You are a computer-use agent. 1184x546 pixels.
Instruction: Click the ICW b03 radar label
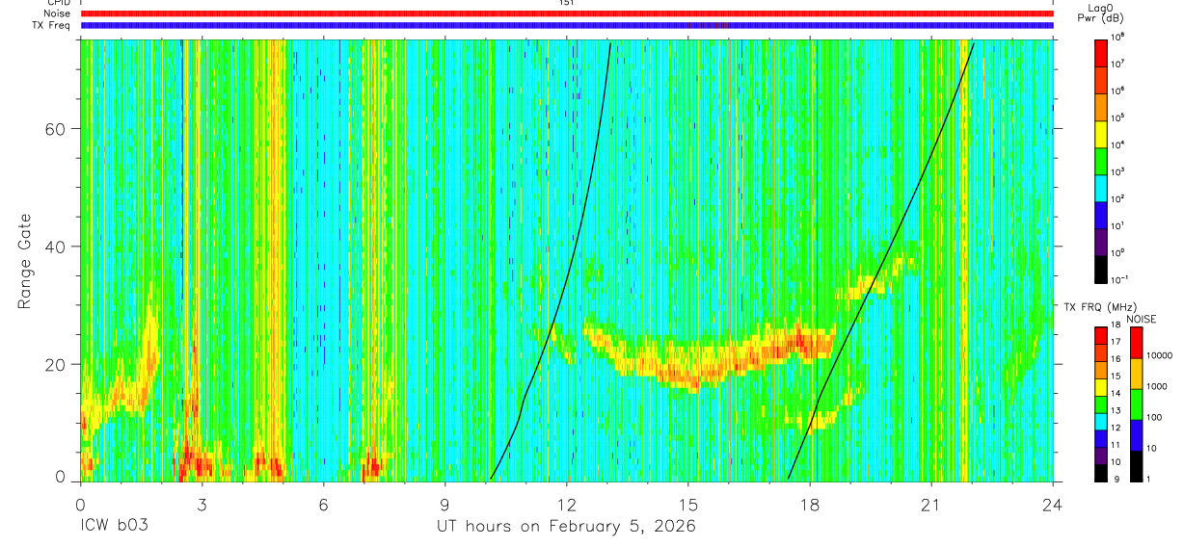(x=114, y=527)
